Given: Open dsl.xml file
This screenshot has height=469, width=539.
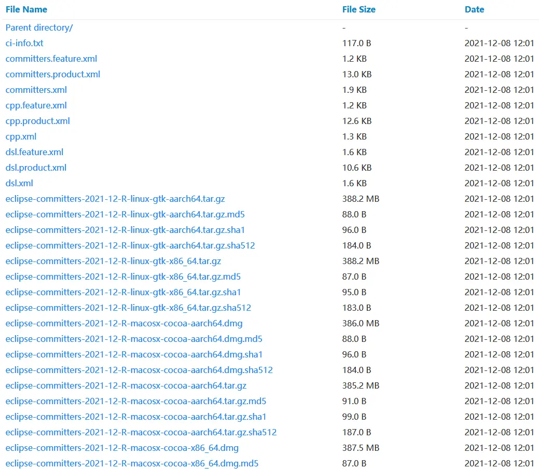Looking at the screenshot, I should [19, 183].
